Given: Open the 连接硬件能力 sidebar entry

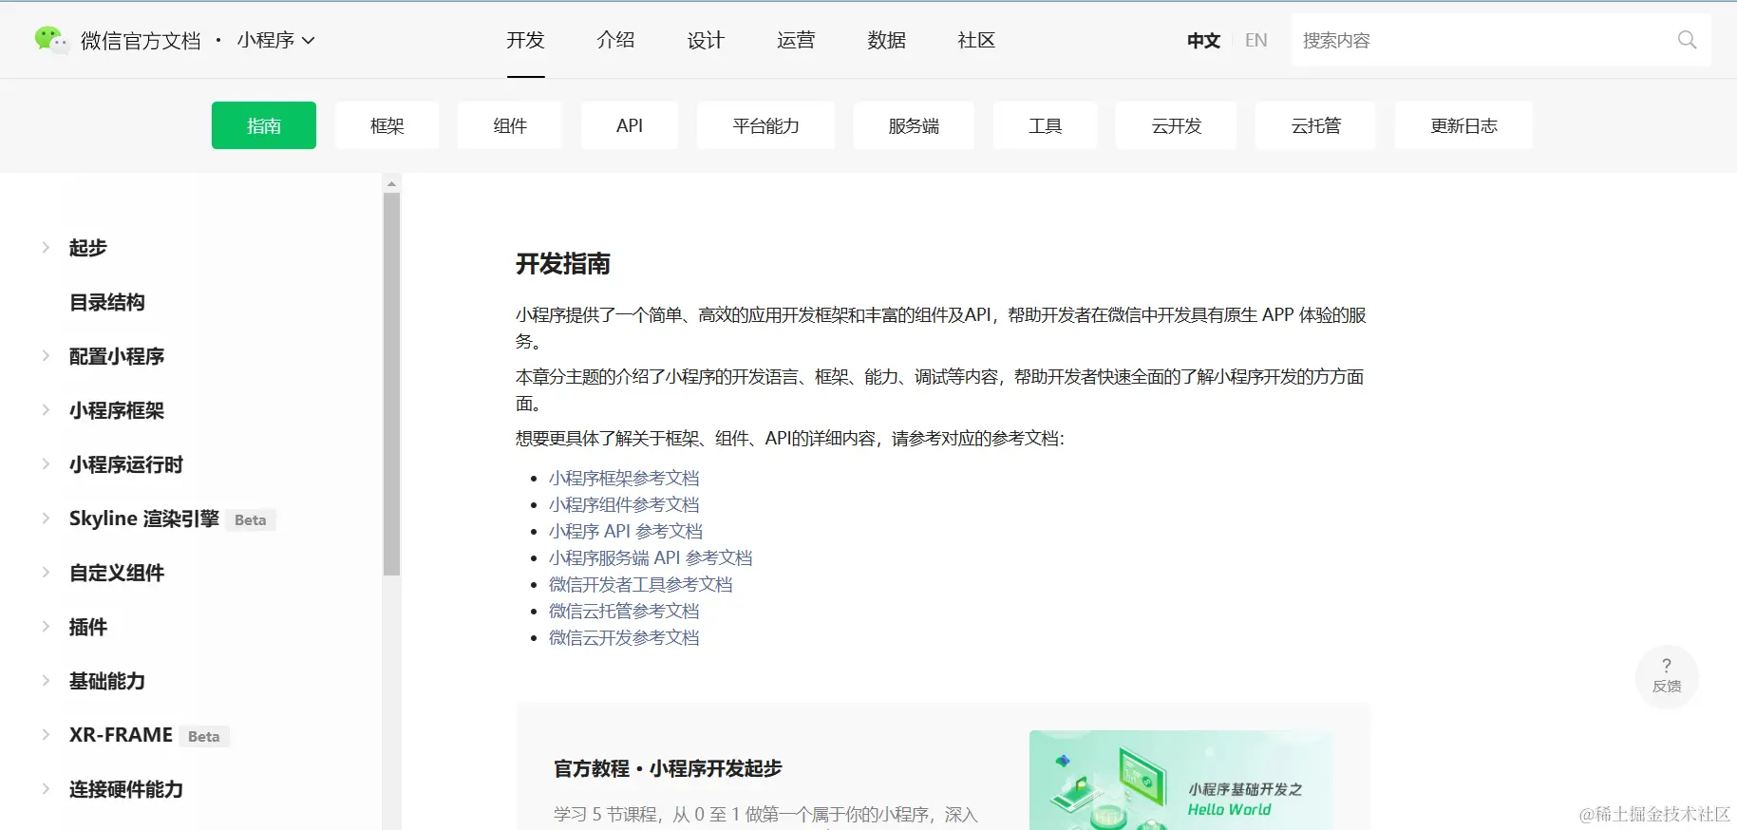Looking at the screenshot, I should coord(126,789).
